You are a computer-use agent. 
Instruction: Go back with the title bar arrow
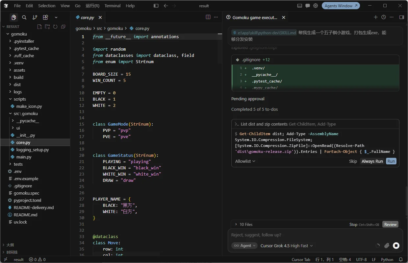point(166,6)
